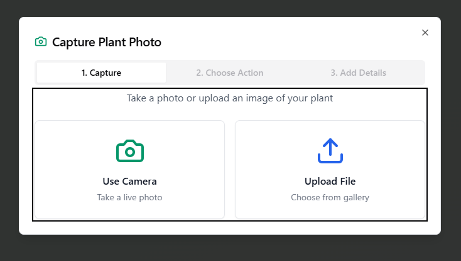Switch to the "2. Choose Action" tab

pos(230,73)
